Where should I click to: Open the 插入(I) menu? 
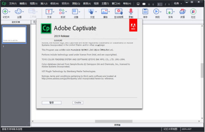pos(44,3)
